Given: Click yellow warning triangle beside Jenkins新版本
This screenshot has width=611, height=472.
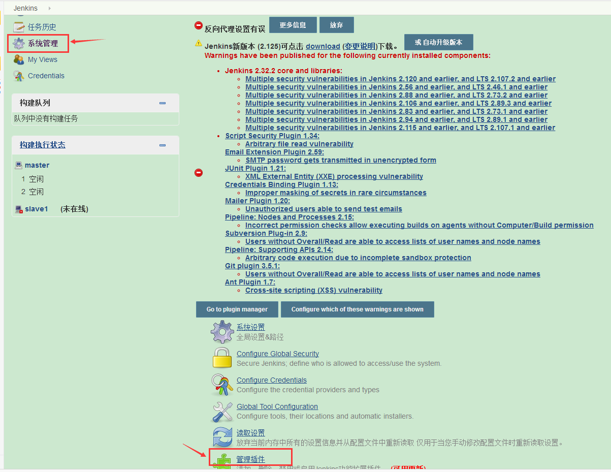Looking at the screenshot, I should pyautogui.click(x=199, y=43).
